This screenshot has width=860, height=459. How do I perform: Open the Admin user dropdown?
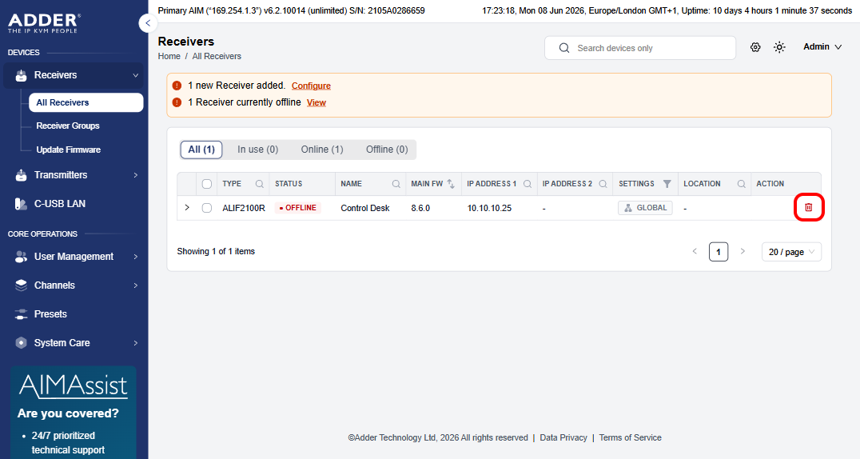(x=822, y=46)
